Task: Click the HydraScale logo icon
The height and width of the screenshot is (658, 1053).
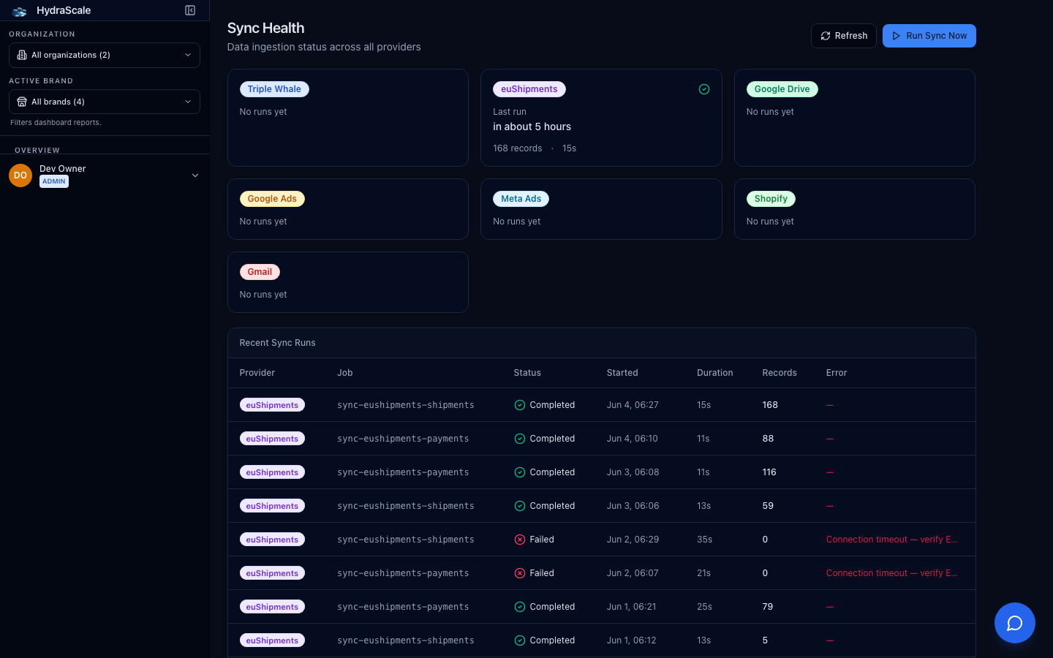Action: tap(20, 11)
